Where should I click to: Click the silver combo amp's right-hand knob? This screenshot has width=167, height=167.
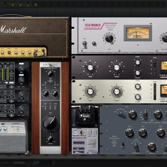(5, 129)
